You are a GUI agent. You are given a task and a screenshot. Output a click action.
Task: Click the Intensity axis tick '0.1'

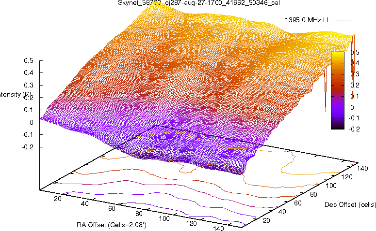[29, 110]
